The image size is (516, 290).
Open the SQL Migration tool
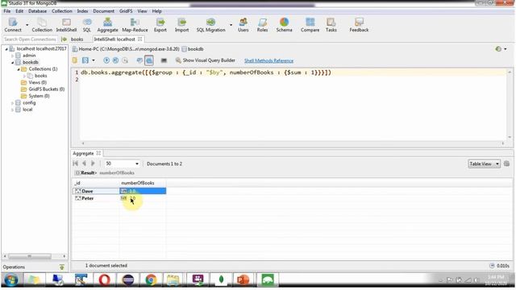(210, 25)
